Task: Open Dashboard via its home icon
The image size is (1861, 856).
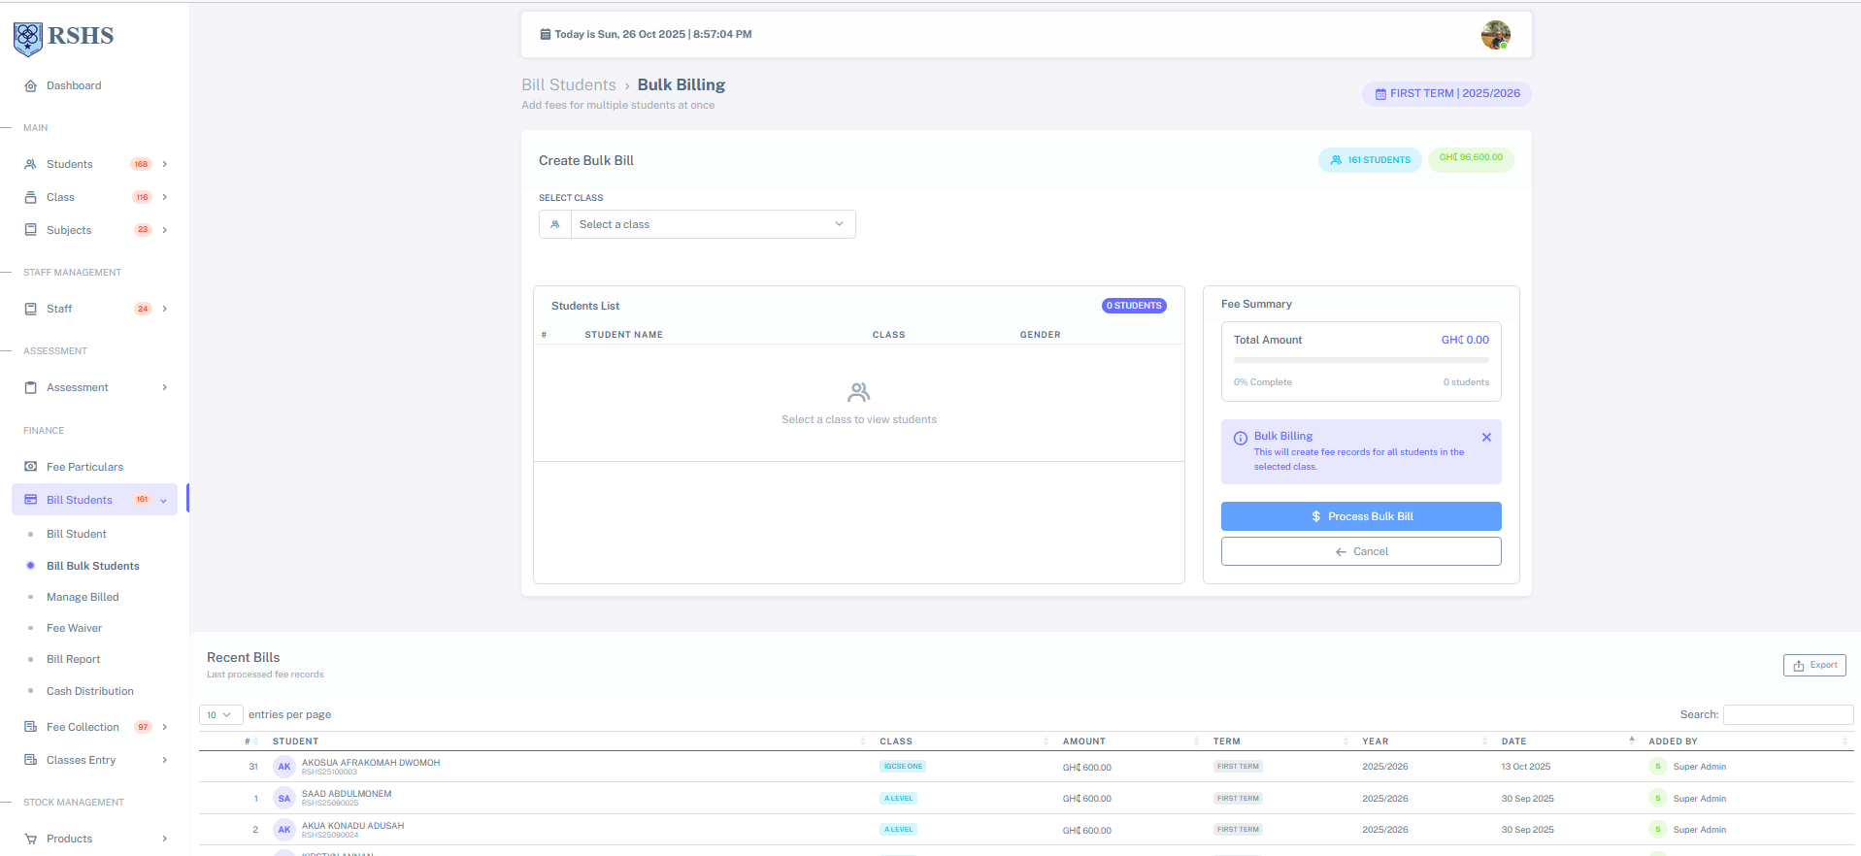Action: (30, 85)
